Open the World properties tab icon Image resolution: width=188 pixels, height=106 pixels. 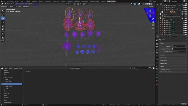coord(157,56)
